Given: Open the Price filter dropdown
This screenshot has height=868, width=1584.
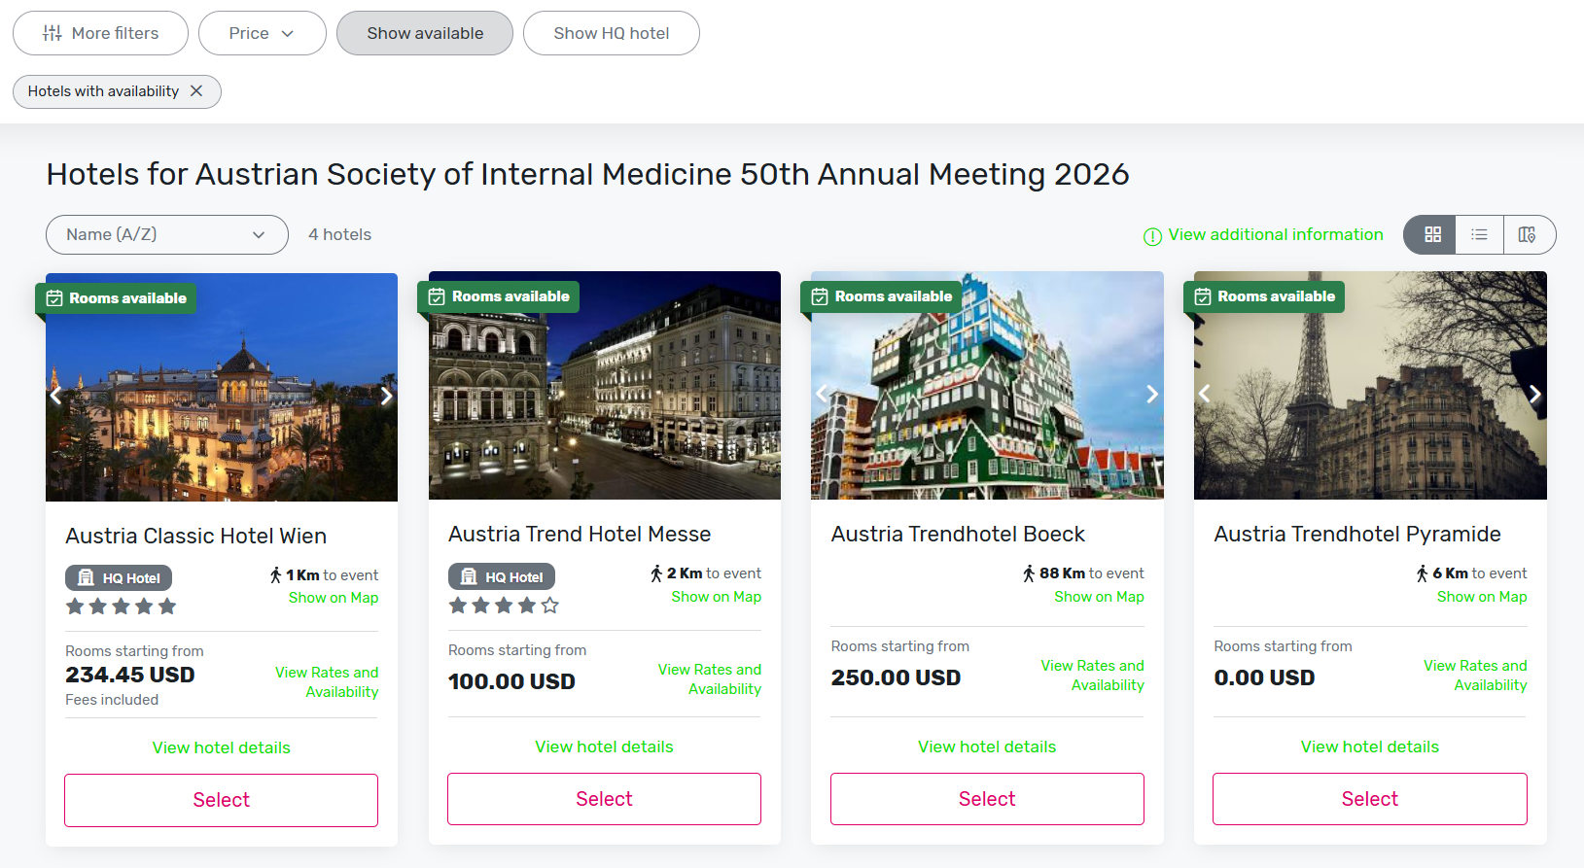Looking at the screenshot, I should pos(263,33).
